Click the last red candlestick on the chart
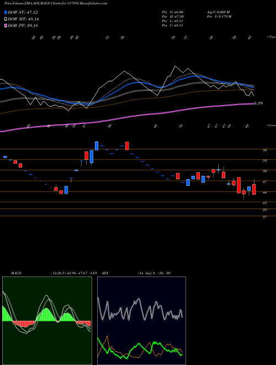Image resolution: width=276 pixels, height=365 pixels. 254,190
